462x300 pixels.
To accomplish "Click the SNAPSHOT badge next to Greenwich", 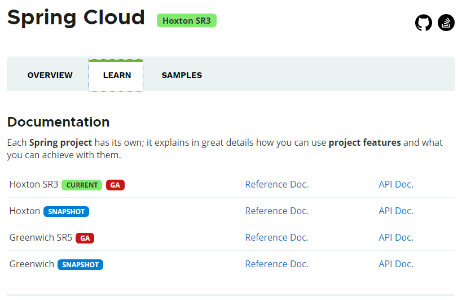I will [81, 264].
